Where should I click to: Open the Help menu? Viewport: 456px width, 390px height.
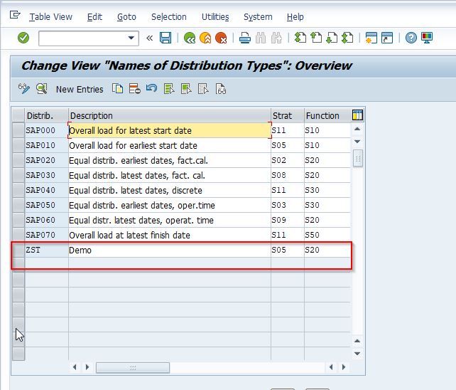pos(295,17)
